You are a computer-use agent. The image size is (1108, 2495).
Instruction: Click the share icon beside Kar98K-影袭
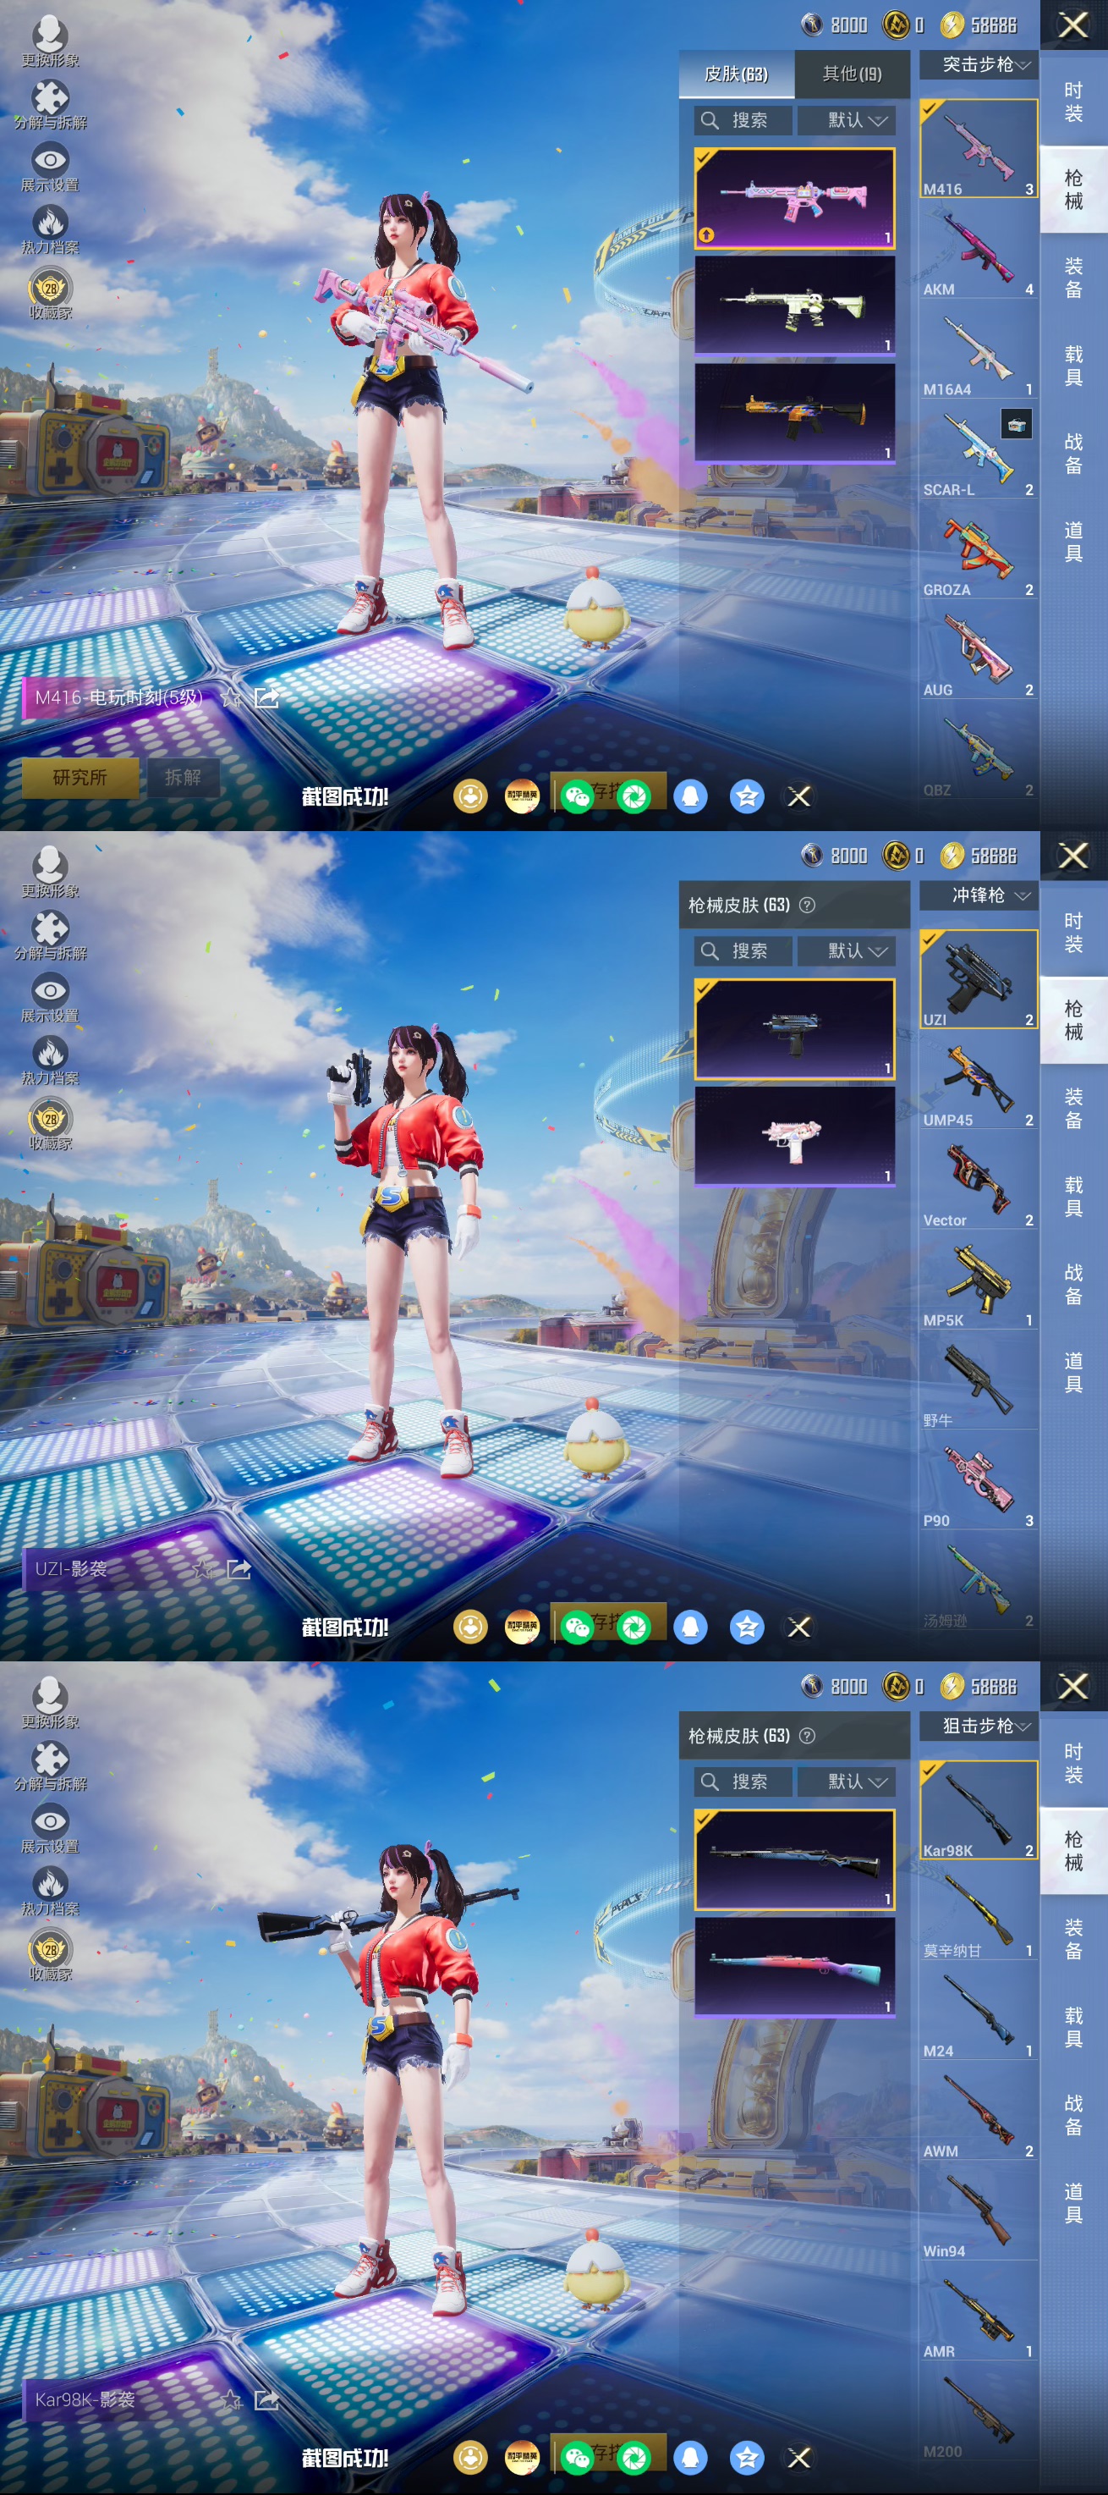click(x=266, y=2399)
